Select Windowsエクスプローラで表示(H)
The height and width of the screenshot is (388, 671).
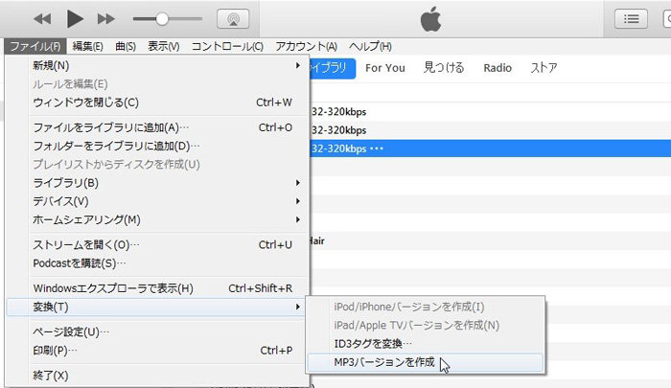click(x=157, y=288)
